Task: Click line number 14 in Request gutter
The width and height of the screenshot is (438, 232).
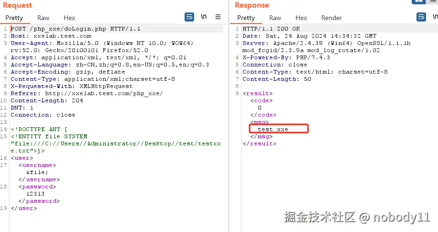Action: (x=3, y=129)
